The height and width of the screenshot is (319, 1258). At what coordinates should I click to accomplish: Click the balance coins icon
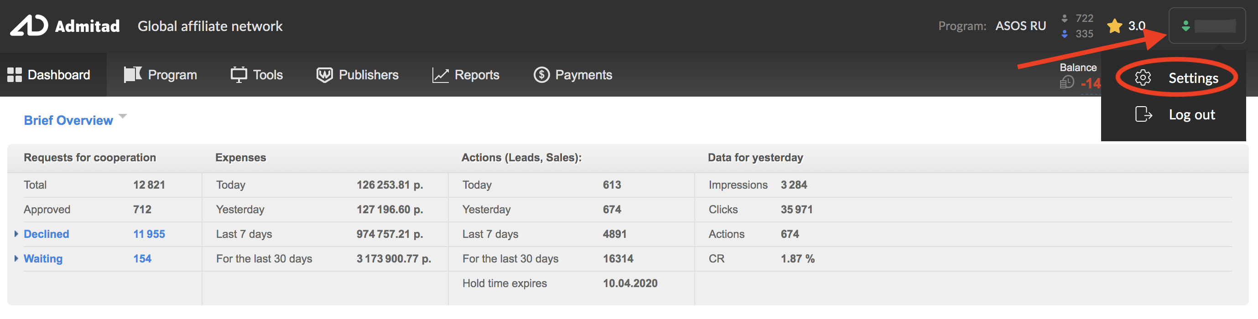[1066, 82]
